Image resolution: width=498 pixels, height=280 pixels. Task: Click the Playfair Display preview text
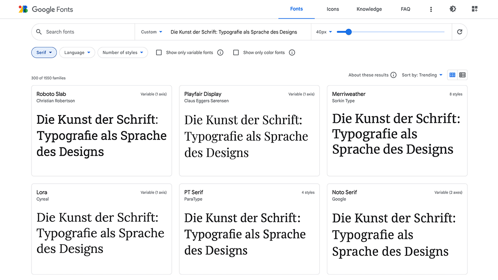click(247, 137)
